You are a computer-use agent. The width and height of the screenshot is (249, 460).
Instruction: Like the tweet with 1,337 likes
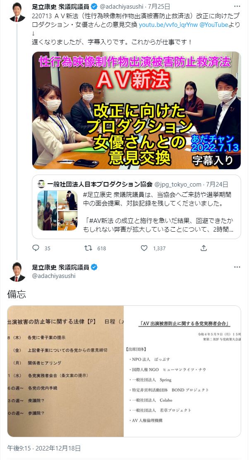(x=144, y=248)
